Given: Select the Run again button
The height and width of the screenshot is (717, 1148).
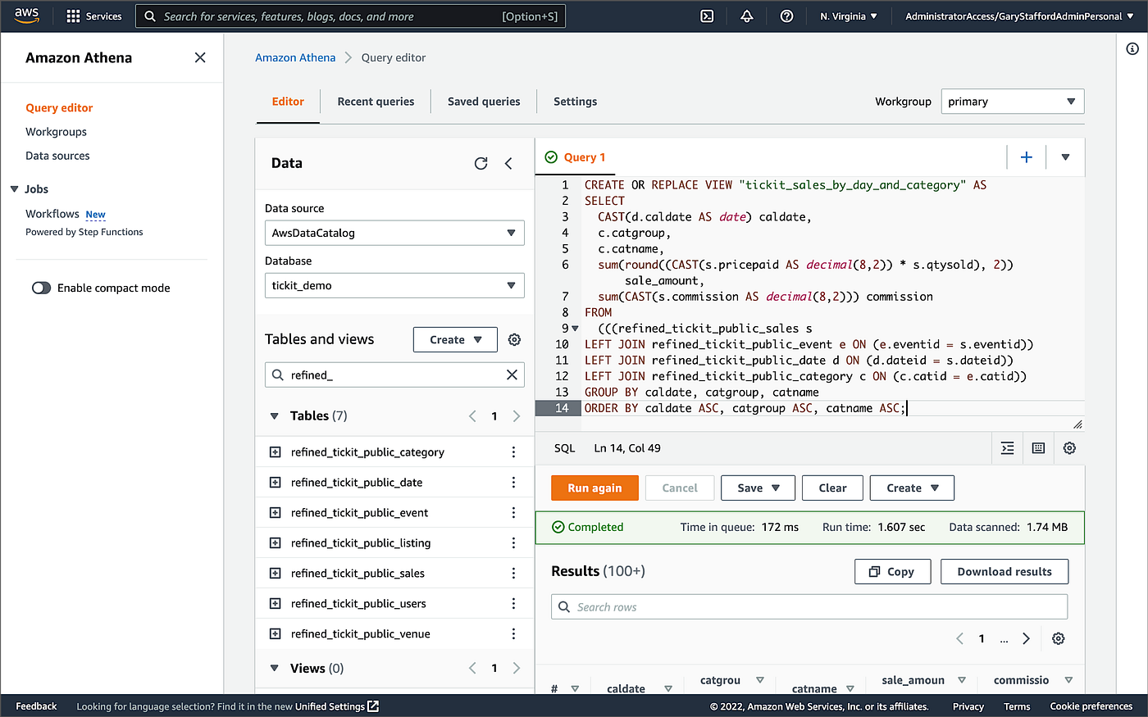Looking at the screenshot, I should [594, 488].
